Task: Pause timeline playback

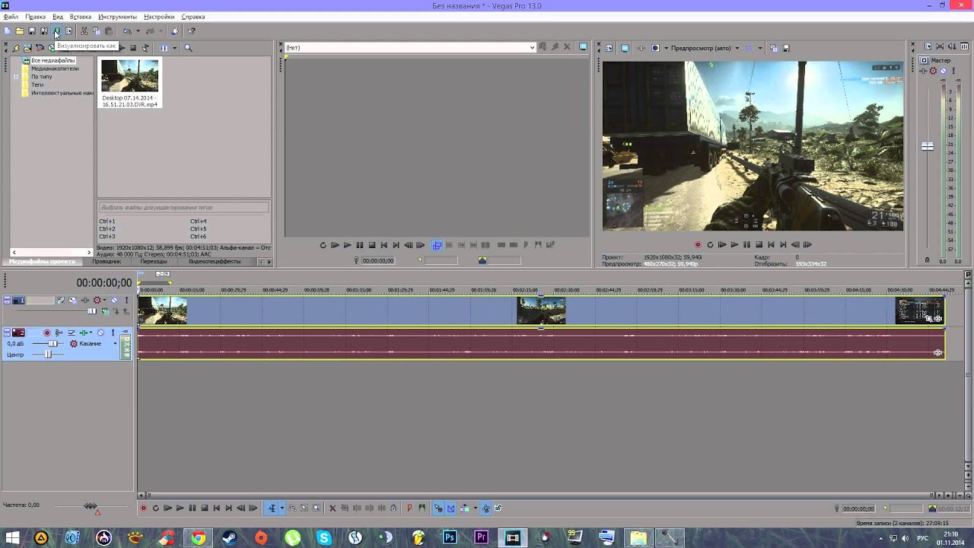Action: pos(193,508)
